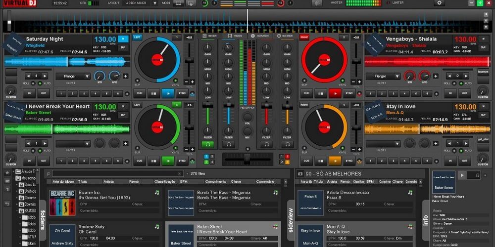
Task: Toggle the LIMITER indicator in the top bar
Action: (x=388, y=2)
